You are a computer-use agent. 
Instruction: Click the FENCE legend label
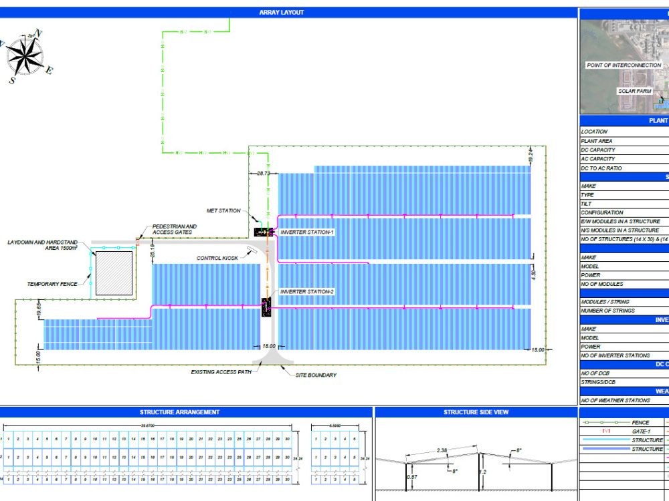click(x=640, y=422)
